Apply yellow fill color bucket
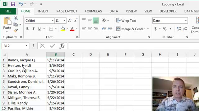This screenshot has height=111, width=199. (x=63, y=29)
